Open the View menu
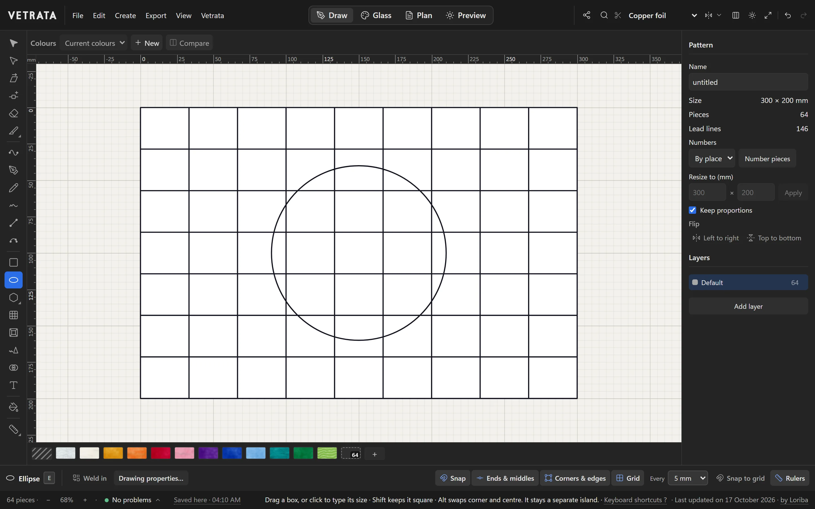 click(x=184, y=15)
